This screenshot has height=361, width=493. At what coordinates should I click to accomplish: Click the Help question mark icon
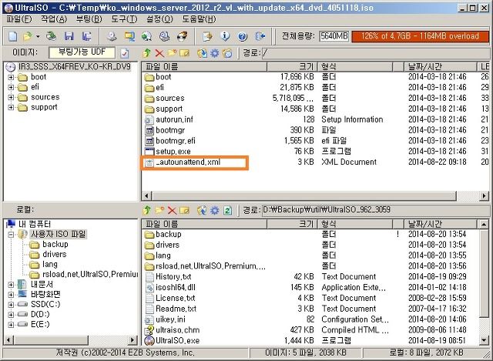[243, 36]
